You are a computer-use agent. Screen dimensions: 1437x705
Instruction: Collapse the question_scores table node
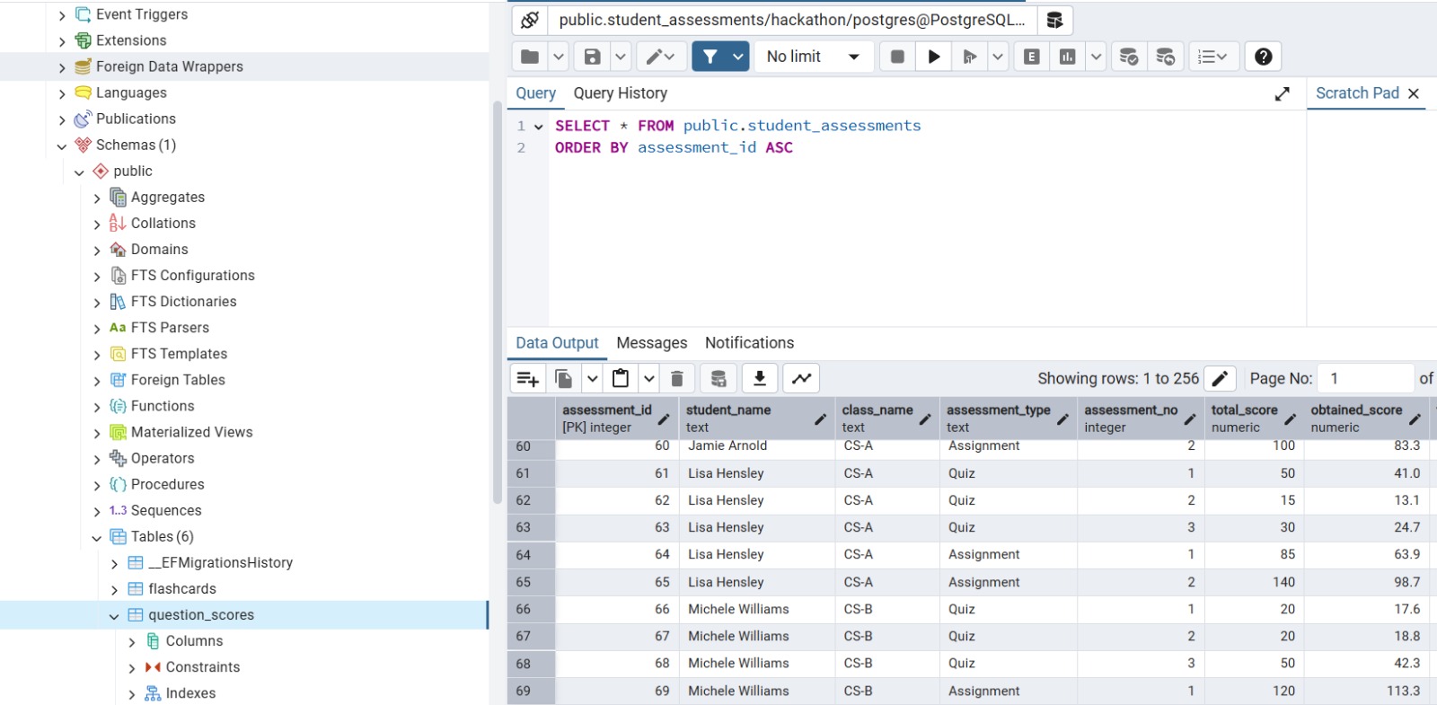[x=114, y=616]
